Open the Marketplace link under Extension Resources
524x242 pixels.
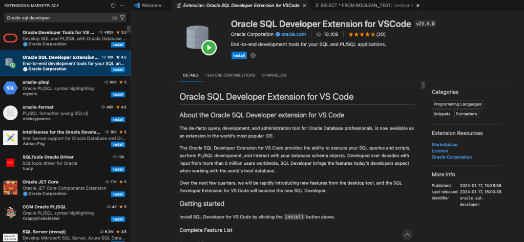click(x=445, y=145)
